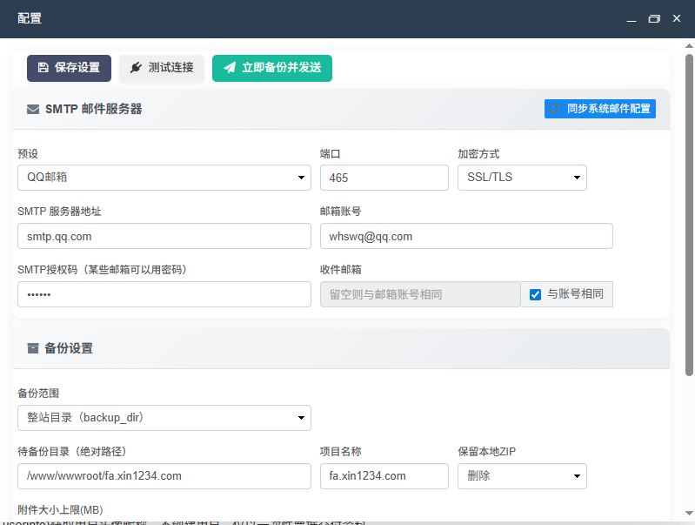Click the envelope icon beside SMTP 邮件服务器
Image resolution: width=695 pixels, height=525 pixels.
click(x=33, y=109)
